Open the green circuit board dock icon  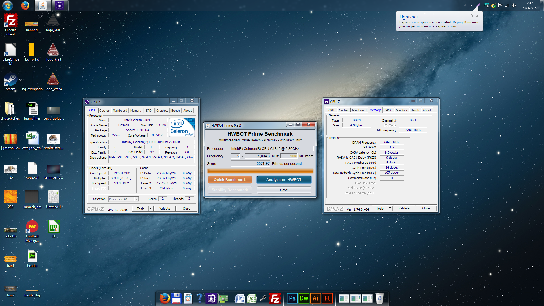coord(223,299)
